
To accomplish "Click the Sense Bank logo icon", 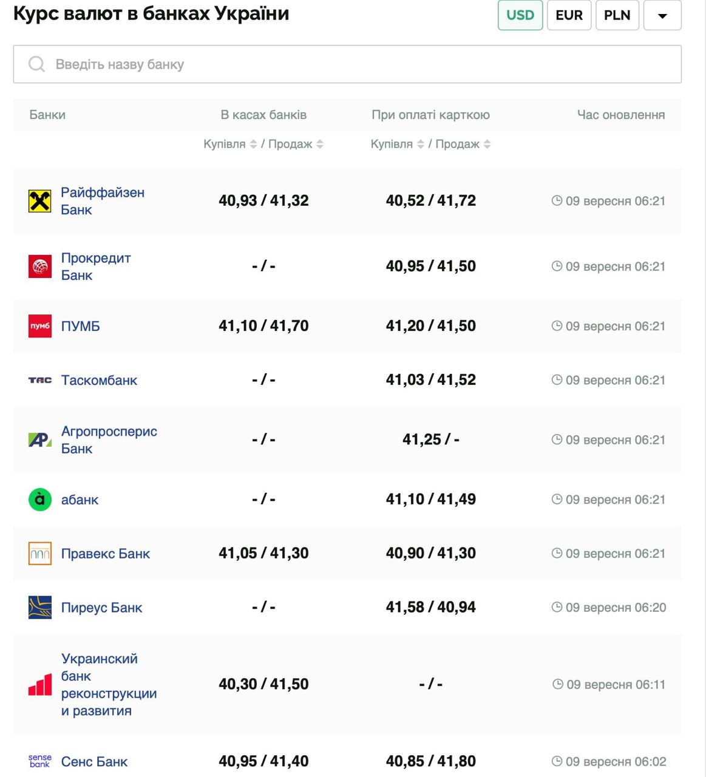I will tap(40, 761).
